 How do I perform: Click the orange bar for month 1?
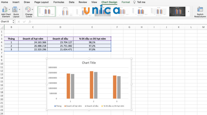[x=68, y=86]
